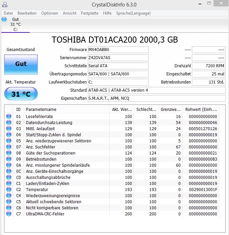Click status orb for C0 Ausschaltungsabbrüche

[x=9, y=177]
